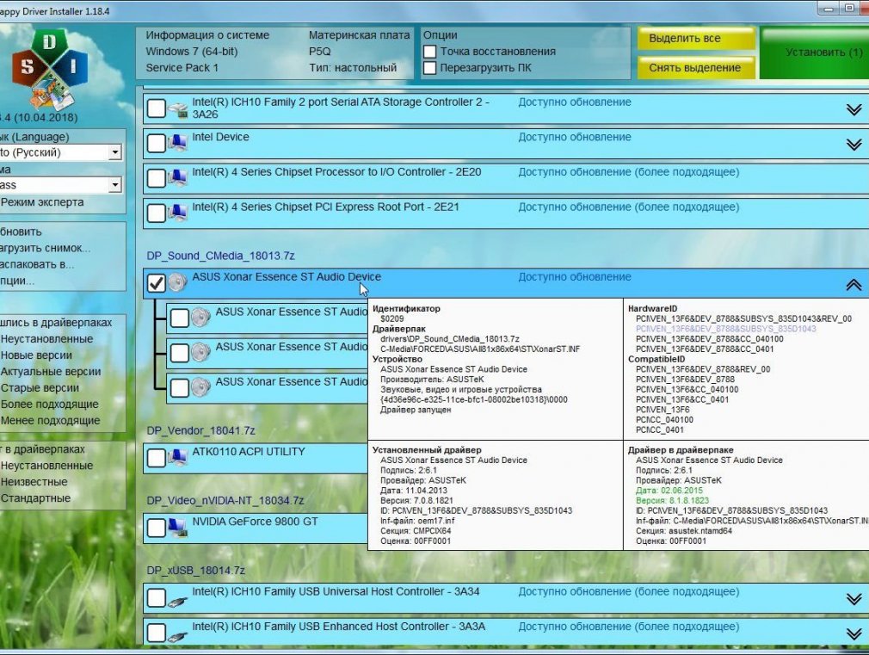
Task: Expand the Intel Device row chevron
Action: (x=854, y=145)
